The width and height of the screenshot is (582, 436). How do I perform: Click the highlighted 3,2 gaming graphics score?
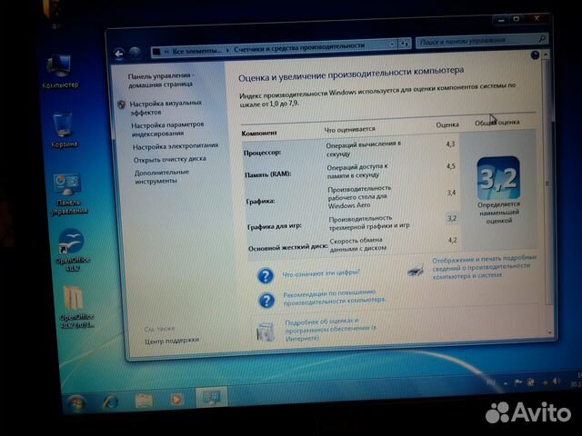452,218
